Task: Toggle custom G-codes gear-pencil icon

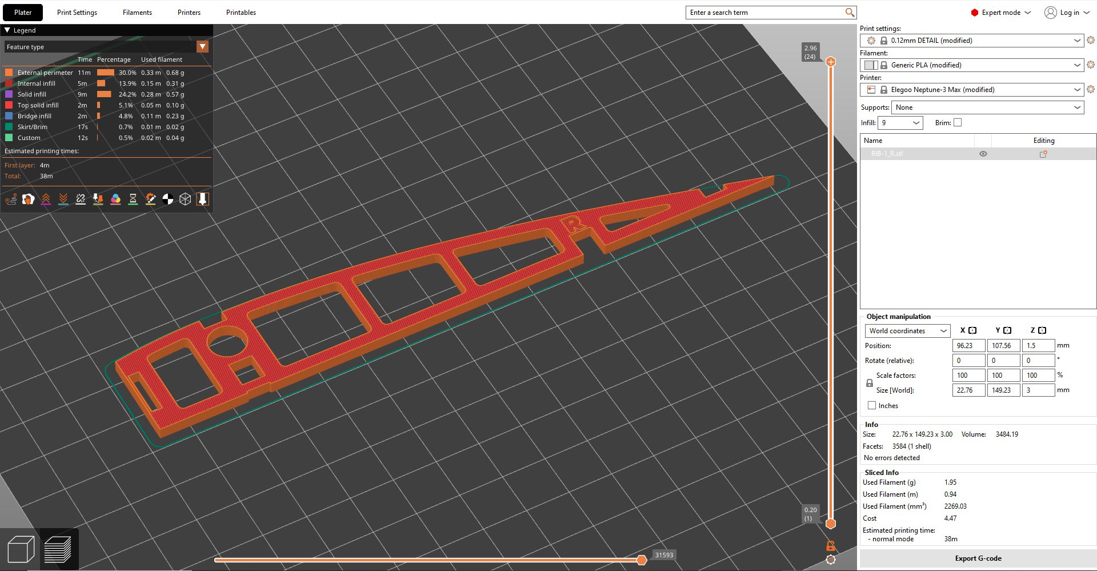Action: [150, 199]
